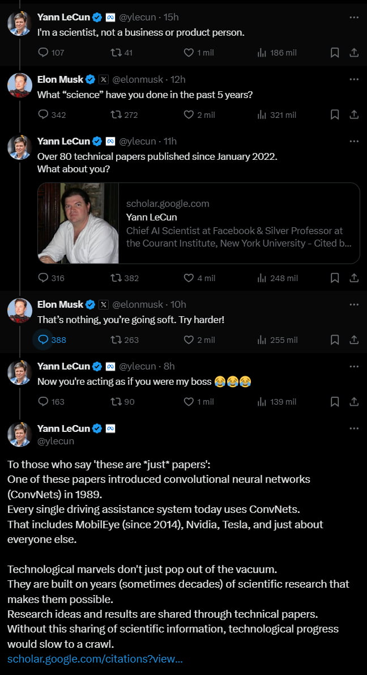Like the tweet with 4 mil likes
This screenshot has height=675, width=367.
(188, 278)
